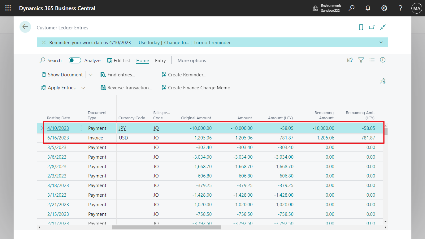The width and height of the screenshot is (425, 239).
Task: Expand the work date reminder banner chevron
Action: pyautogui.click(x=381, y=42)
